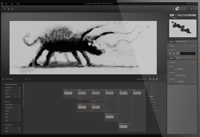Select the Length stroke parameter
The width and height of the screenshot is (200, 137).
pos(13,97)
